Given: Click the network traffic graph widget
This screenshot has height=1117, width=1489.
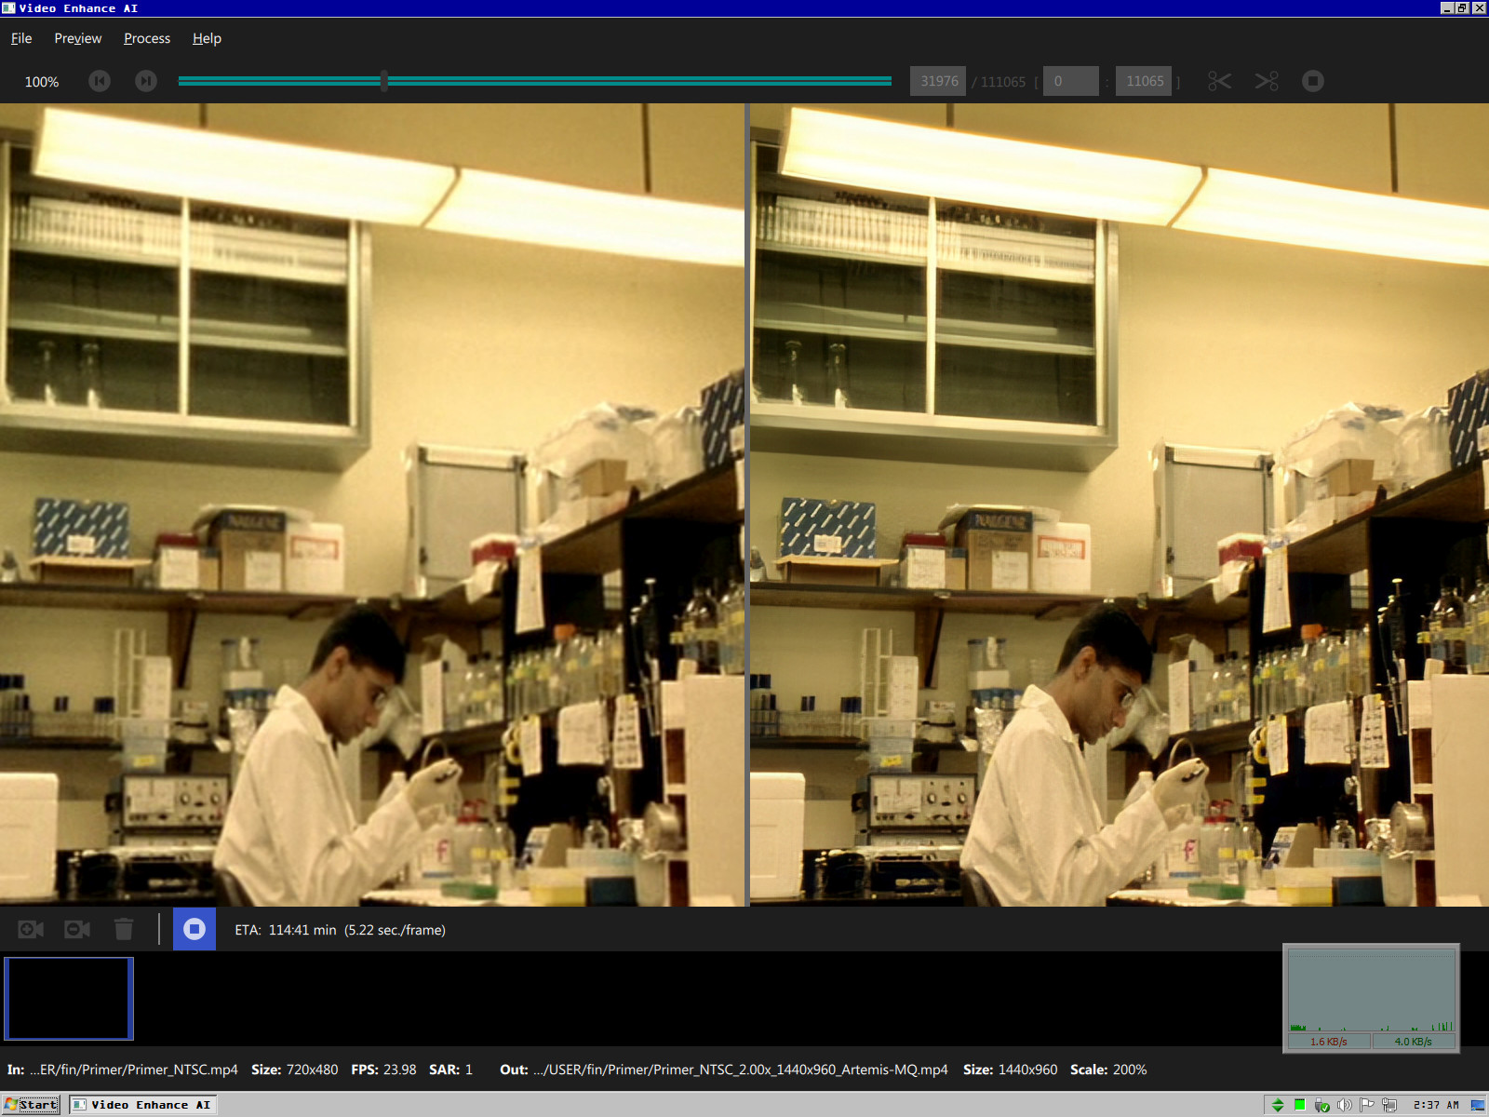Looking at the screenshot, I should [1371, 998].
